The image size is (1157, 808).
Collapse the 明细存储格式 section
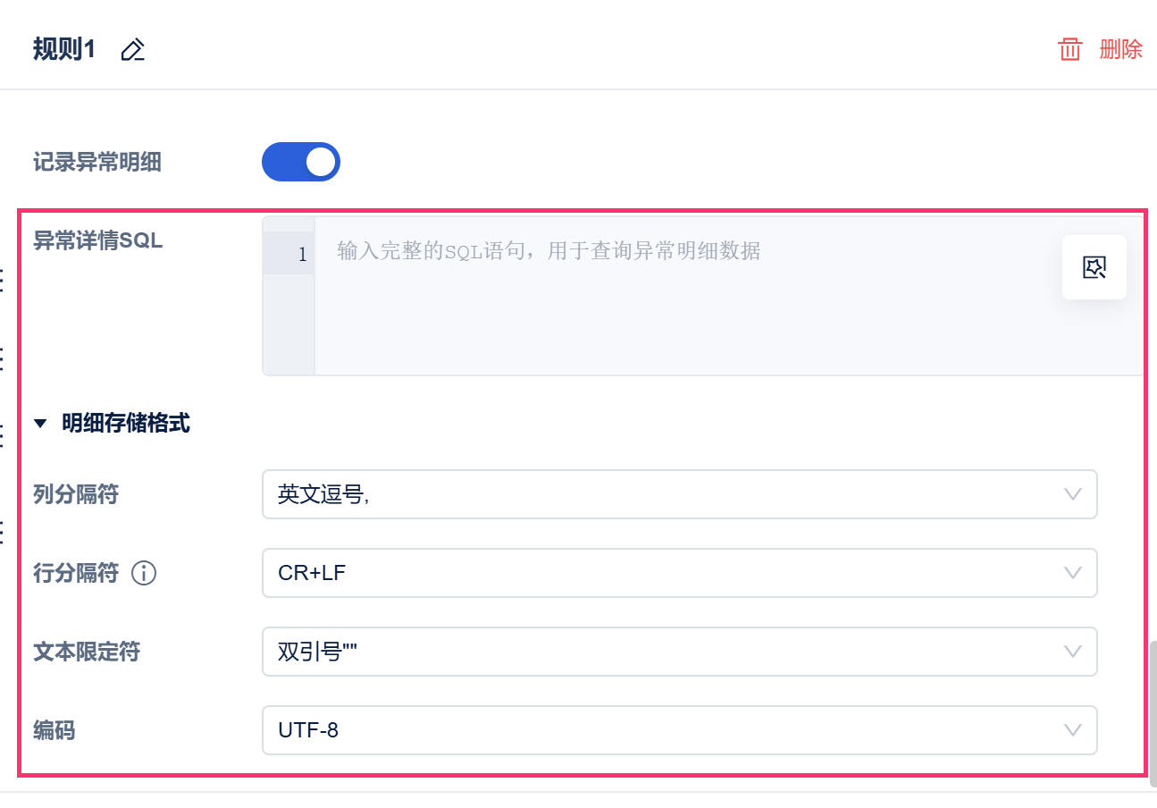pyautogui.click(x=39, y=424)
